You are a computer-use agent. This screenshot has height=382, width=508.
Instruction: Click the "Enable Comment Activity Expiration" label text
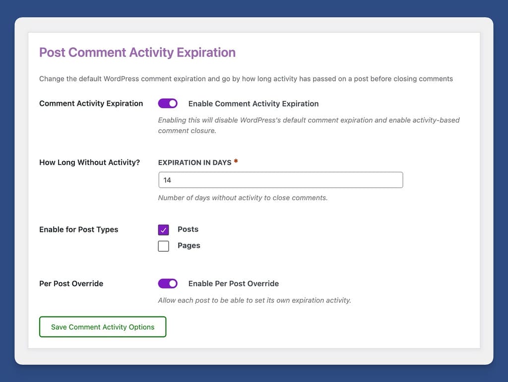tap(253, 104)
